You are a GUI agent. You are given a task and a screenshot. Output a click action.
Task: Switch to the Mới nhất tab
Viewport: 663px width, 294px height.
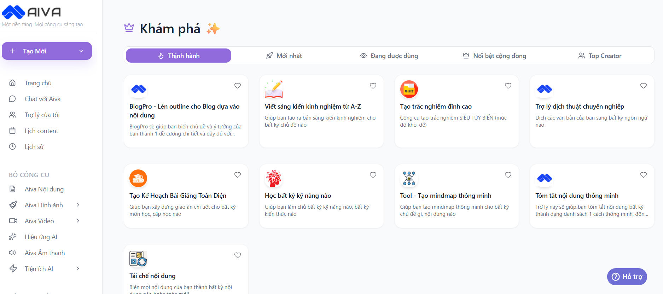pyautogui.click(x=284, y=56)
